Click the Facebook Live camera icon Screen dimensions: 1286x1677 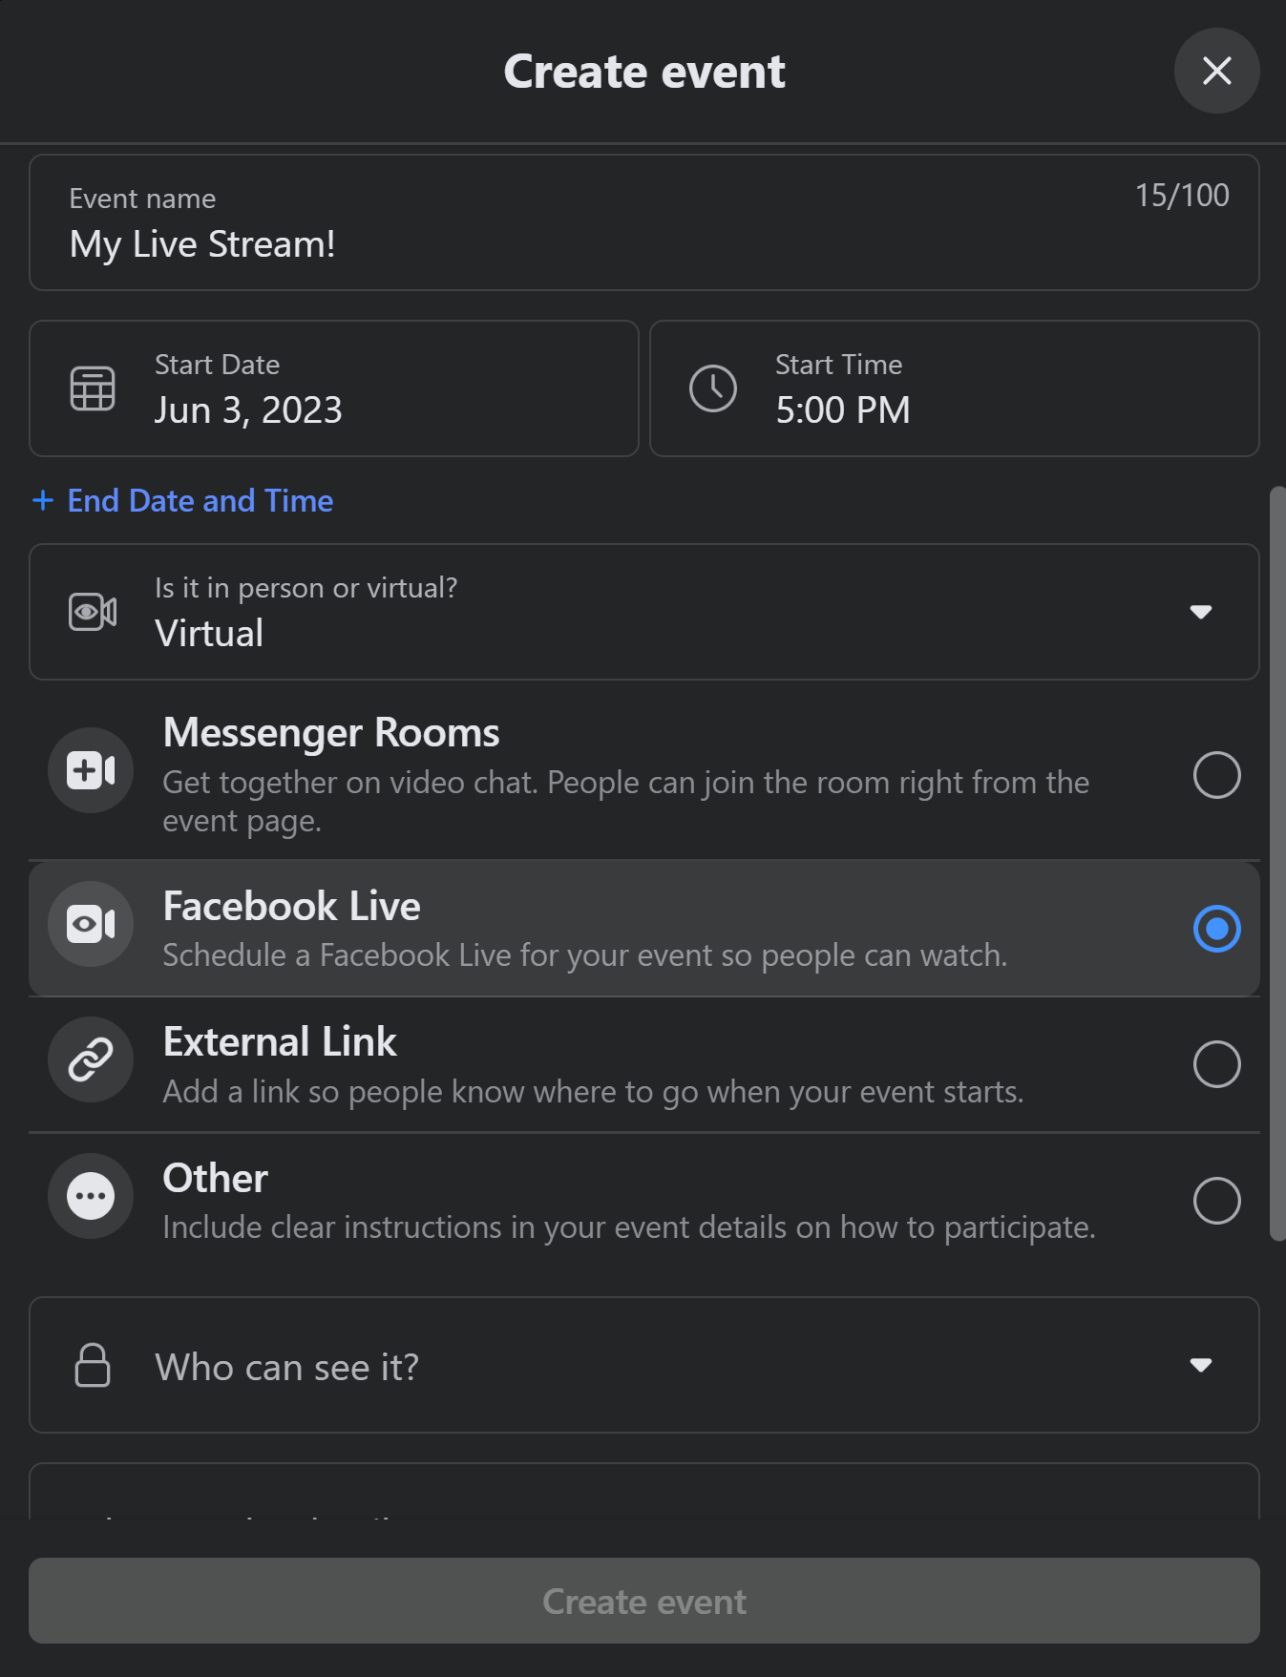point(91,924)
